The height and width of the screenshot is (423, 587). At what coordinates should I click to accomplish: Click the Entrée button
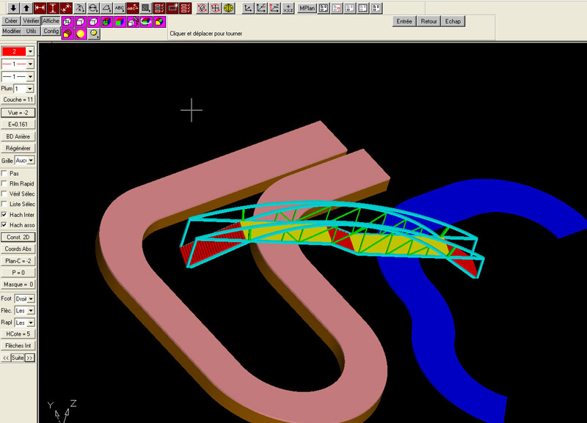tap(404, 21)
